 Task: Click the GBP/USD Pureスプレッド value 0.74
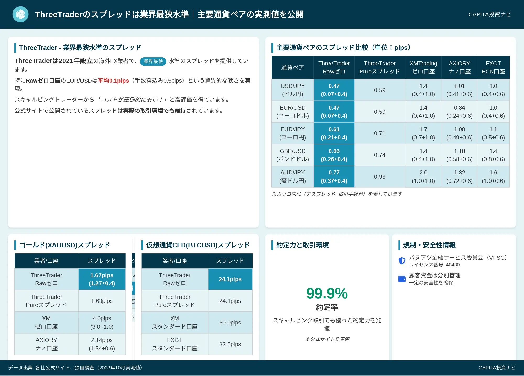(380, 155)
